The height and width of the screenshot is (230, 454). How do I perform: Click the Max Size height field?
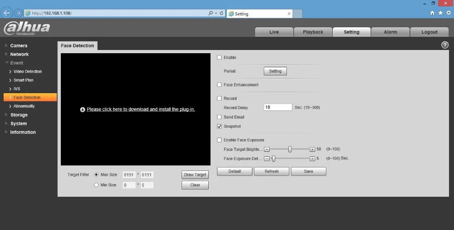pyautogui.click(x=147, y=175)
